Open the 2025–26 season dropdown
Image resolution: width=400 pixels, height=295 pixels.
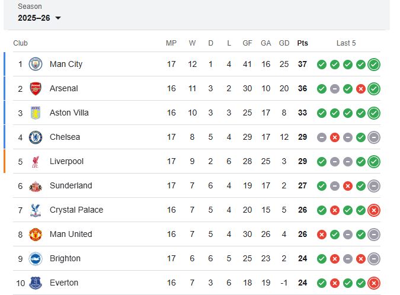tap(39, 18)
